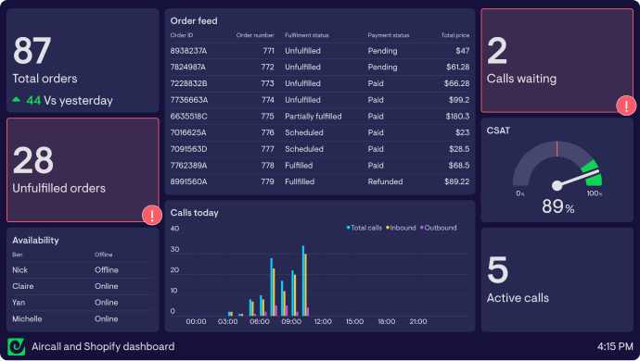
Task: Click the Partially fulfilled status cell
Action: (x=314, y=117)
